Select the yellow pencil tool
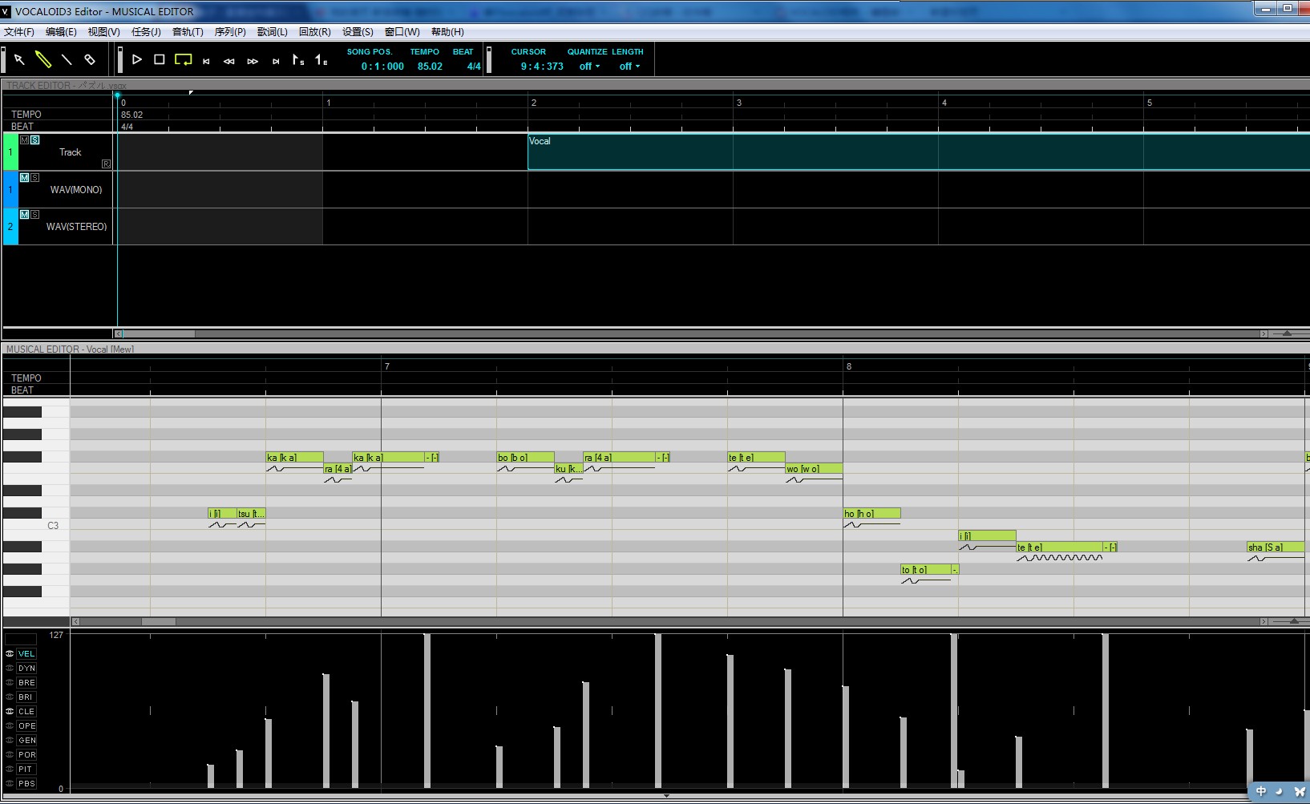1310x804 pixels. click(43, 59)
